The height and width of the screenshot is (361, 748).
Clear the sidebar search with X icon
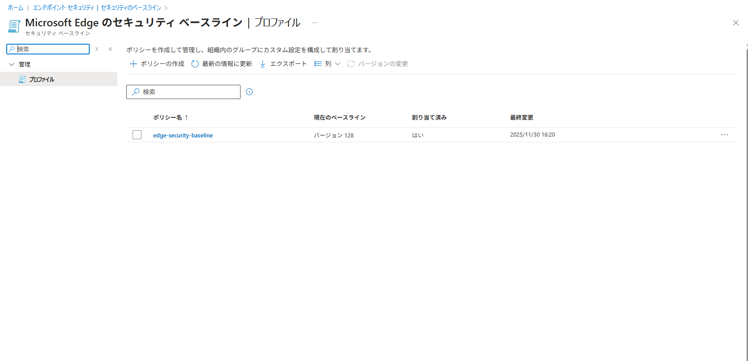97,49
